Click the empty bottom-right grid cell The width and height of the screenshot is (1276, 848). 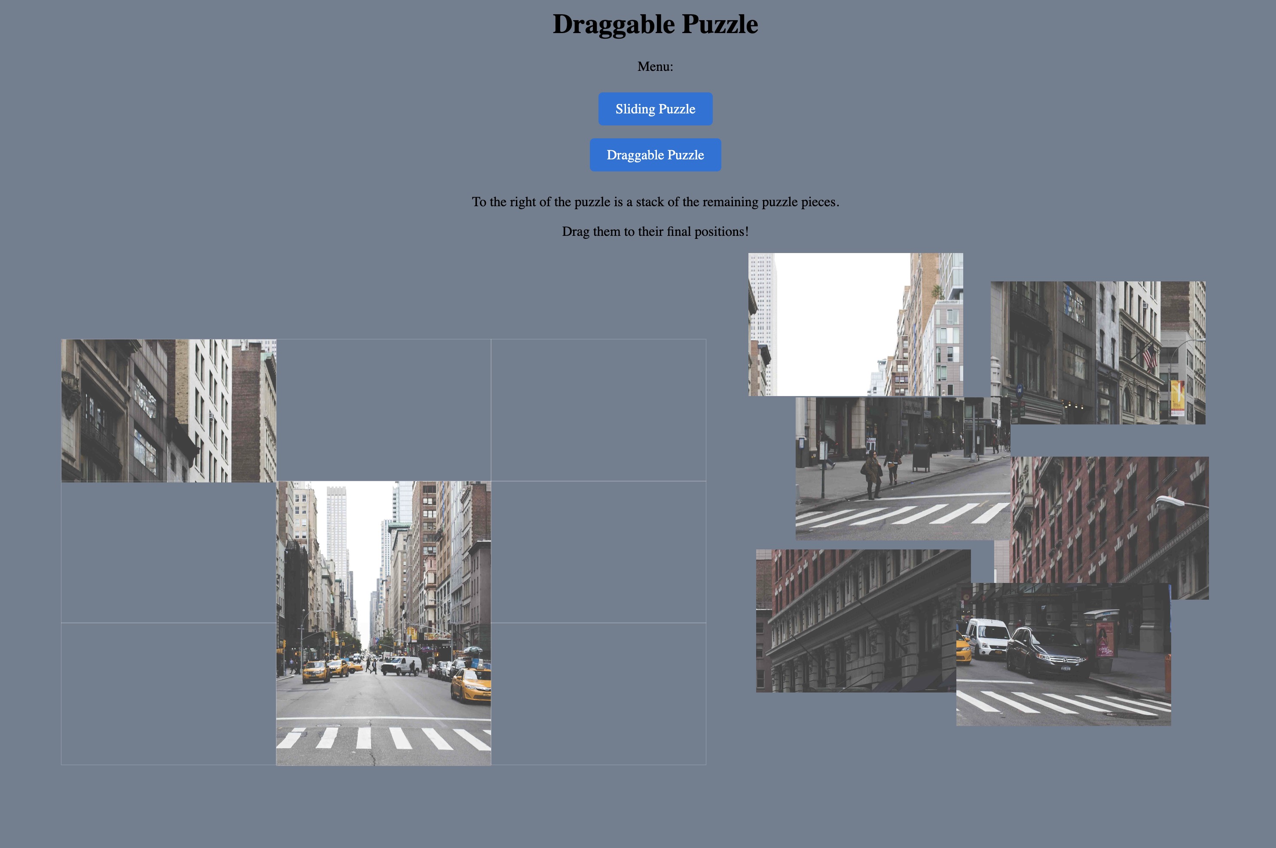coord(598,694)
